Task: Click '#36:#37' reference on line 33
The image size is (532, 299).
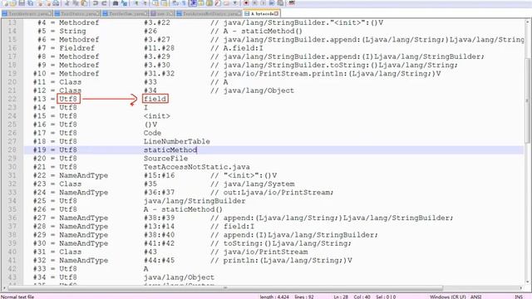Action: point(159,192)
